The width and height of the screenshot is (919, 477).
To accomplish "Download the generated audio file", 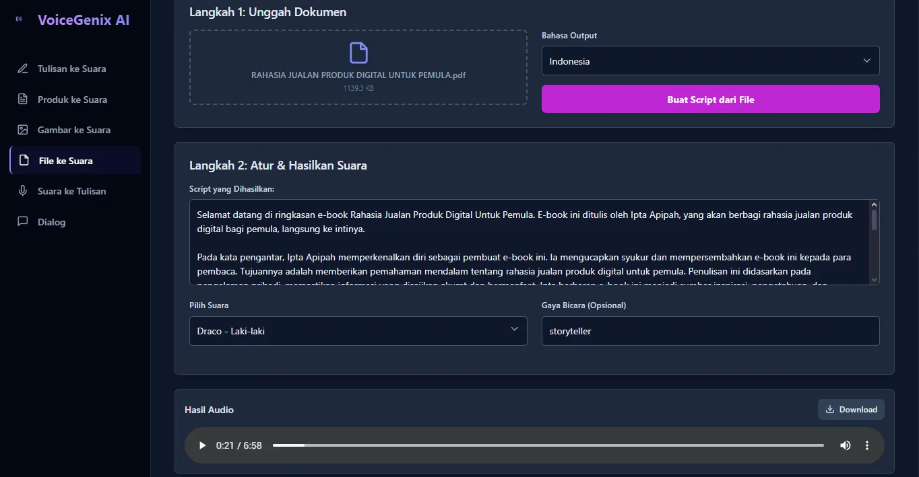I will tap(851, 409).
